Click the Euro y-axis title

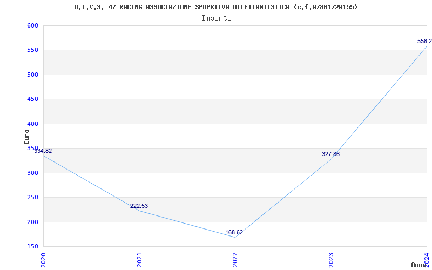(x=26, y=137)
